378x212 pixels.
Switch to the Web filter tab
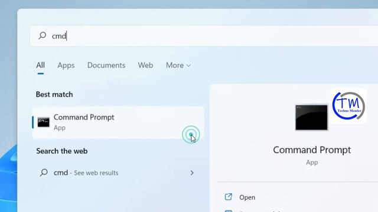(x=145, y=65)
